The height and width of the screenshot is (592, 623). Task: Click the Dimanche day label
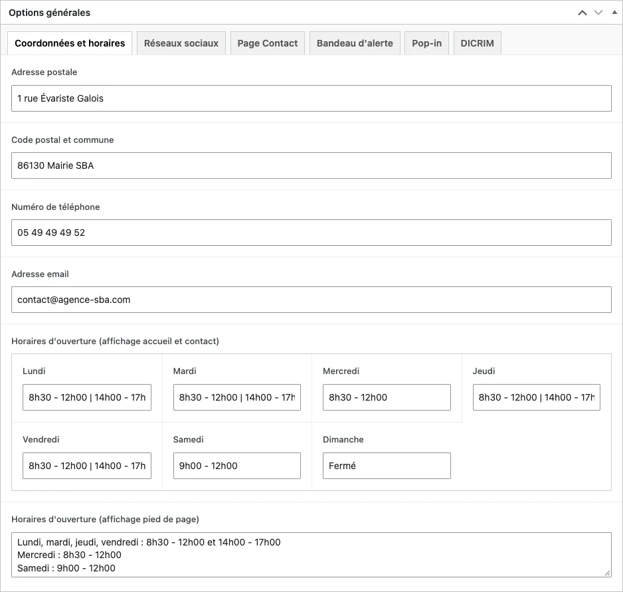(x=343, y=439)
